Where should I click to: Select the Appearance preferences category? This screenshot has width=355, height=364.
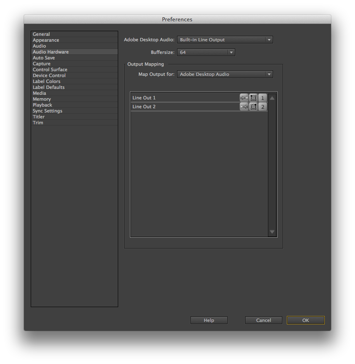(74, 40)
